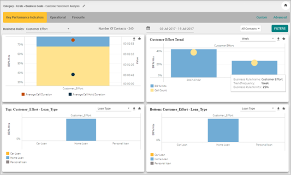Open the All Contacts dropdown
Image resolution: width=291 pixels, height=175 pixels.
(x=250, y=29)
